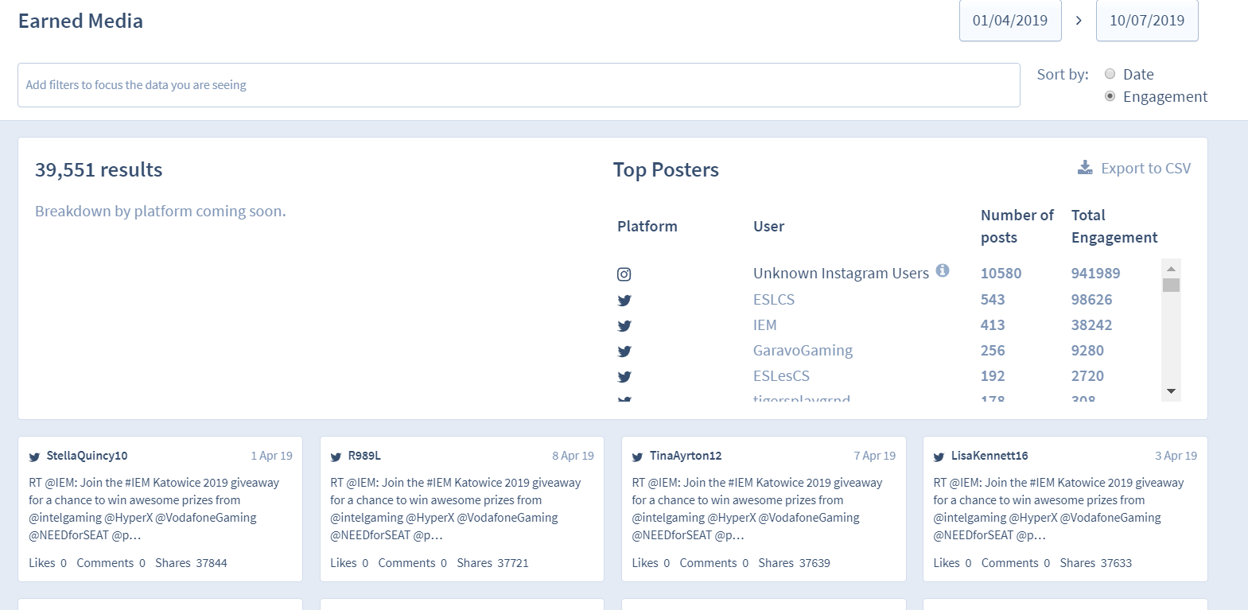Click the Instagram icon in Top Posters
Screen dimensions: 1248x610
point(624,274)
